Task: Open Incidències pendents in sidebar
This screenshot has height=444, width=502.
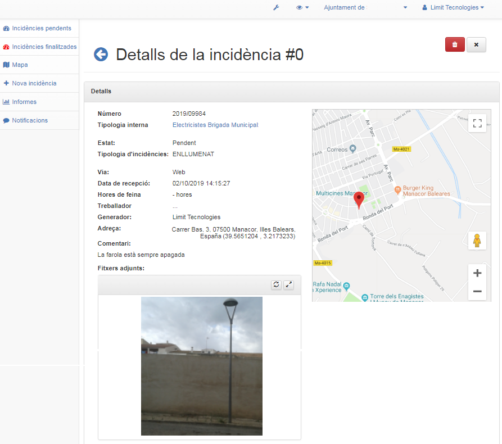Action: tap(39, 28)
